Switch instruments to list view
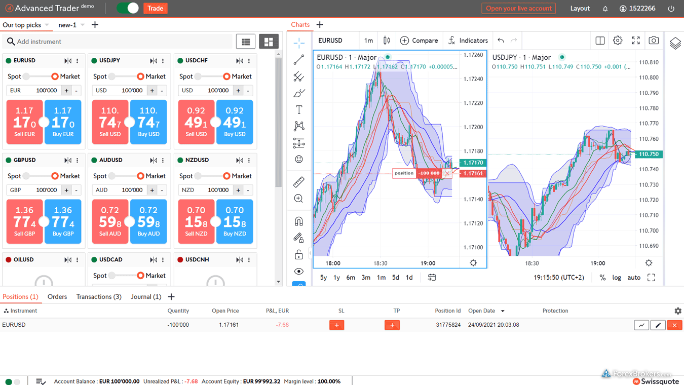This screenshot has width=684, height=385. tap(246, 42)
